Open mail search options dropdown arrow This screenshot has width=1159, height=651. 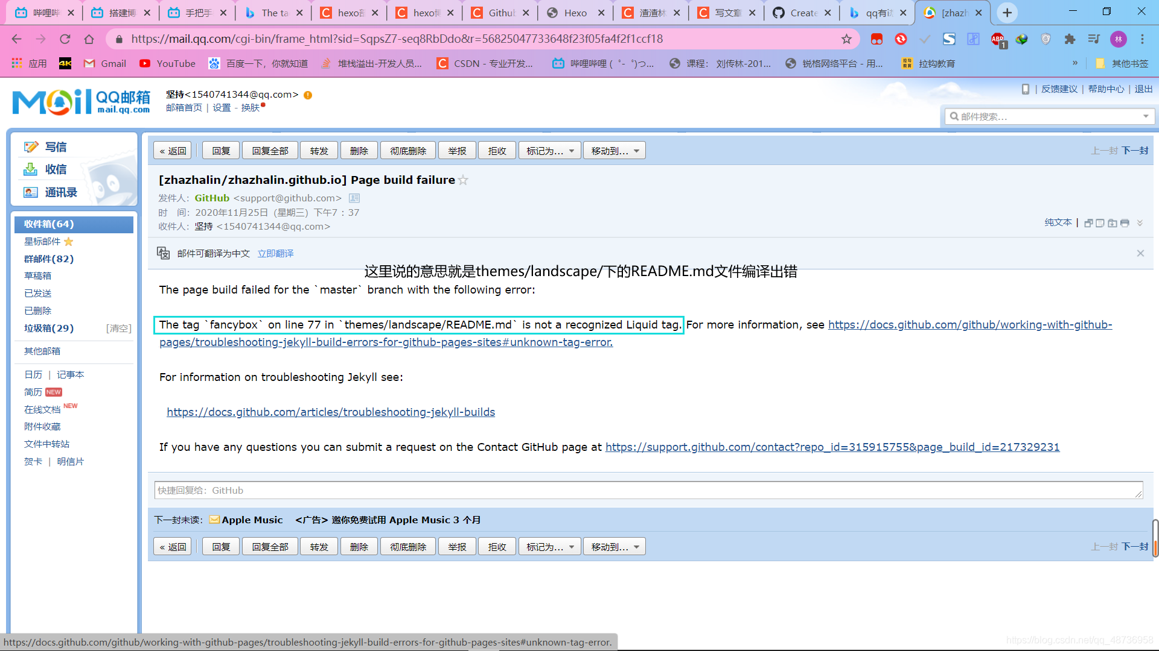[x=1145, y=116]
